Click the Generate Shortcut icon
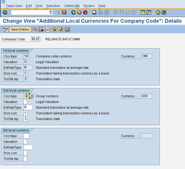The width and height of the screenshot is (185, 169). [149, 12]
